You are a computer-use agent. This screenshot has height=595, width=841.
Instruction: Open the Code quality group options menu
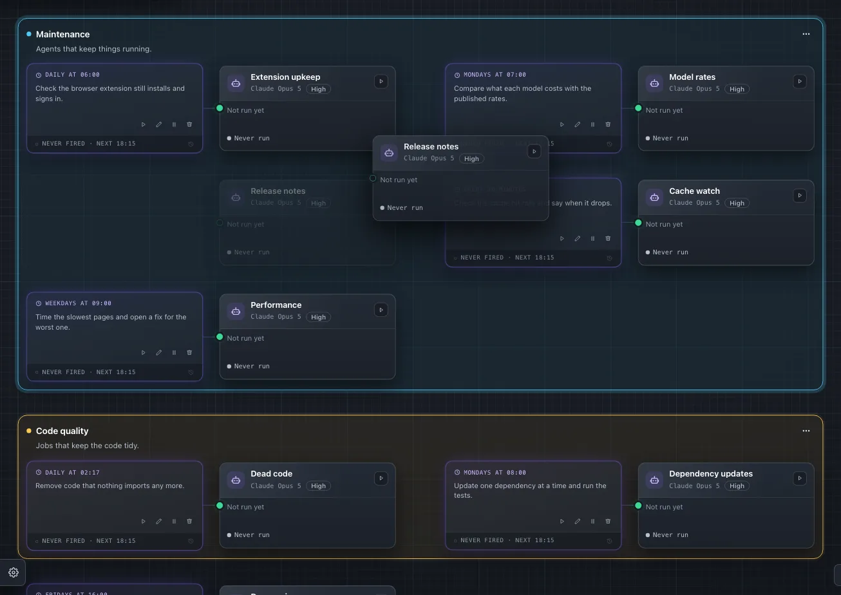[806, 431]
